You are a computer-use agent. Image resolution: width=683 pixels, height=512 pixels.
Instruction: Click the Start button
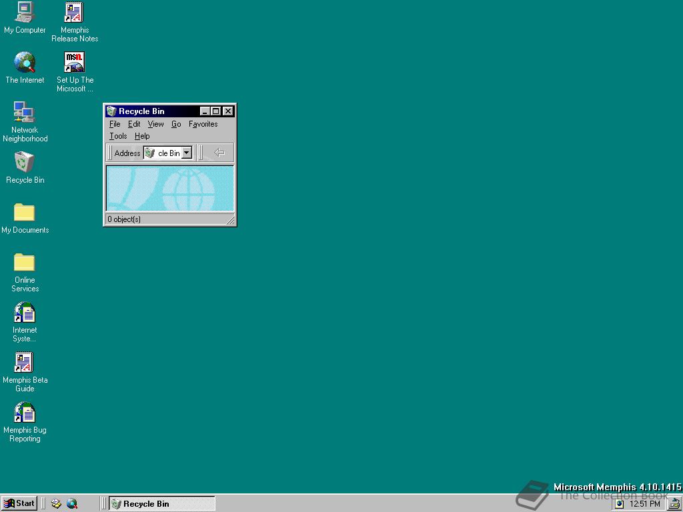click(19, 504)
